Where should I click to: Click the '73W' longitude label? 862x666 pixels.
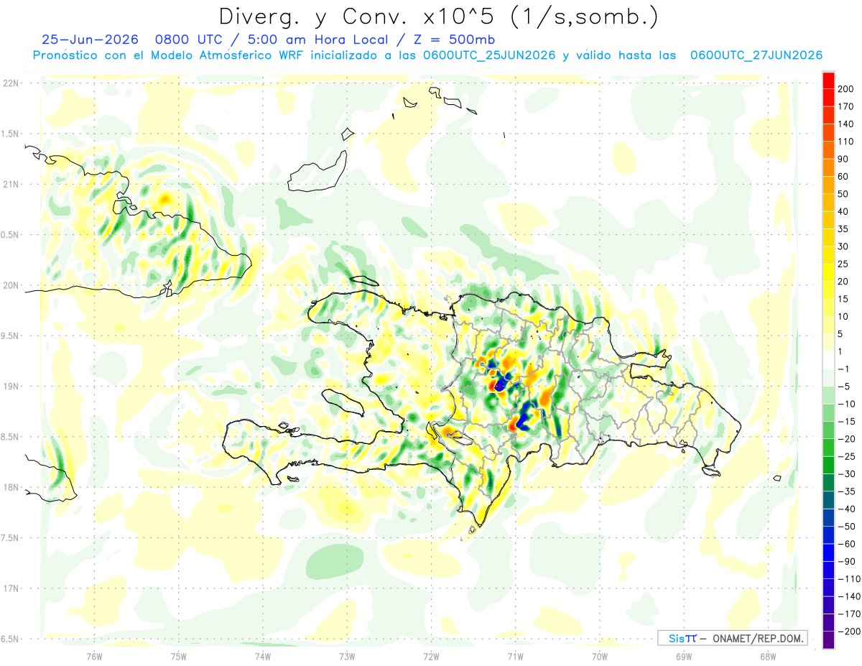pos(347,657)
